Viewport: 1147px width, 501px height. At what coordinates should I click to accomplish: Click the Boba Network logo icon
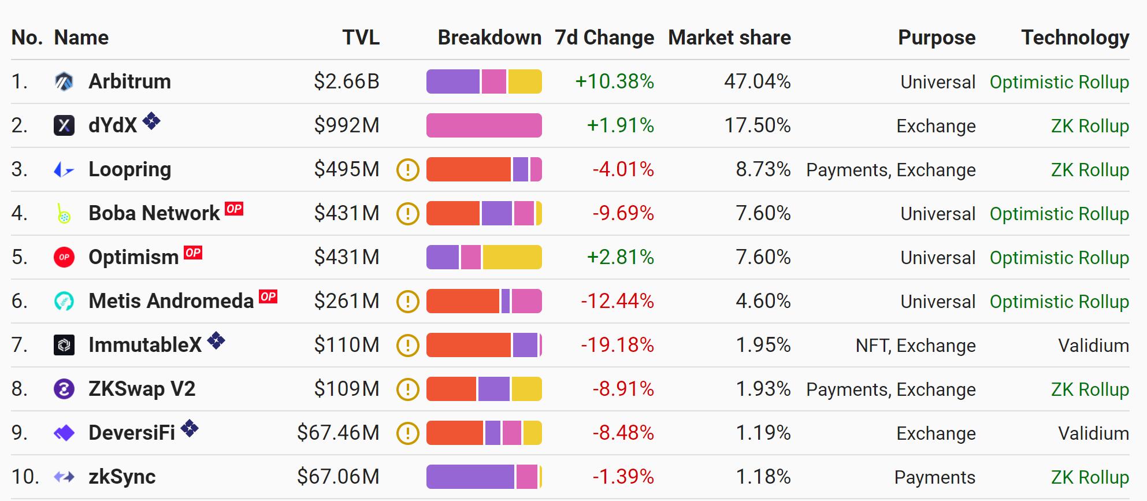point(64,213)
